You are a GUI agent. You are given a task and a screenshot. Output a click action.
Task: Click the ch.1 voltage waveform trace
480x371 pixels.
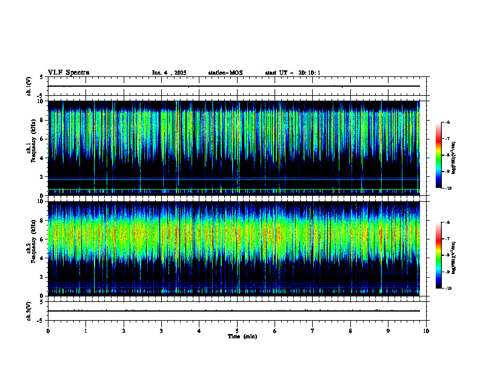234,86
